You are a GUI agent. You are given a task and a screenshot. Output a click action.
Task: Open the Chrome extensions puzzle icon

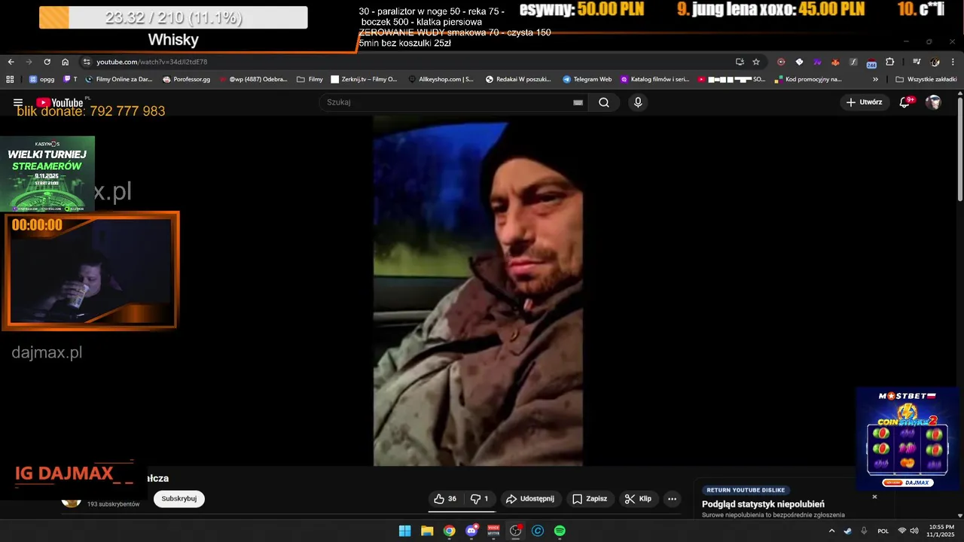889,62
